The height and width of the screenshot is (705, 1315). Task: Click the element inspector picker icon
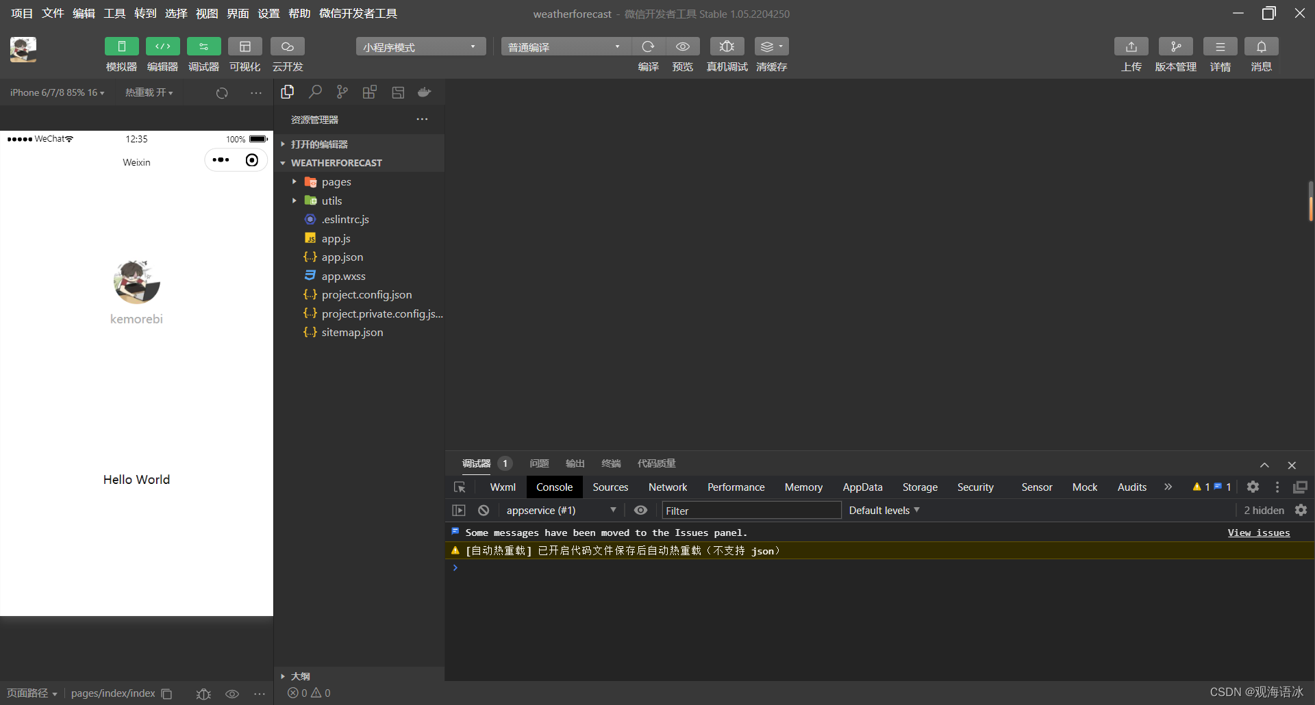(460, 487)
